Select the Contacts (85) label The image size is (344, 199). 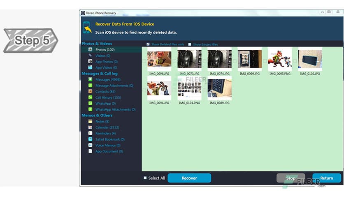pos(105,91)
